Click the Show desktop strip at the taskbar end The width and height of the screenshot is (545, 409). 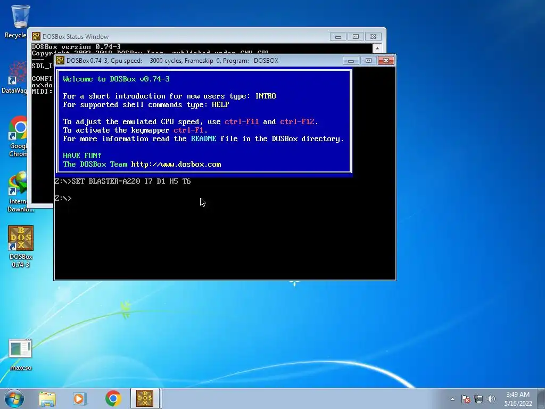pos(541,398)
